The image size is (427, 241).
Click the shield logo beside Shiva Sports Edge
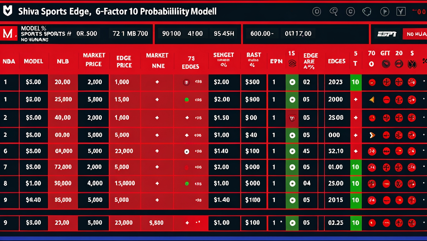pyautogui.click(x=8, y=11)
